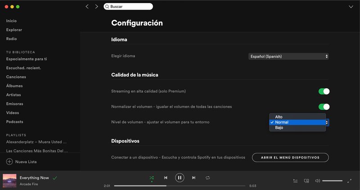Toggle Streaming en alta calidad switch
Viewport: 360px width, 190px height.
pos(324,91)
